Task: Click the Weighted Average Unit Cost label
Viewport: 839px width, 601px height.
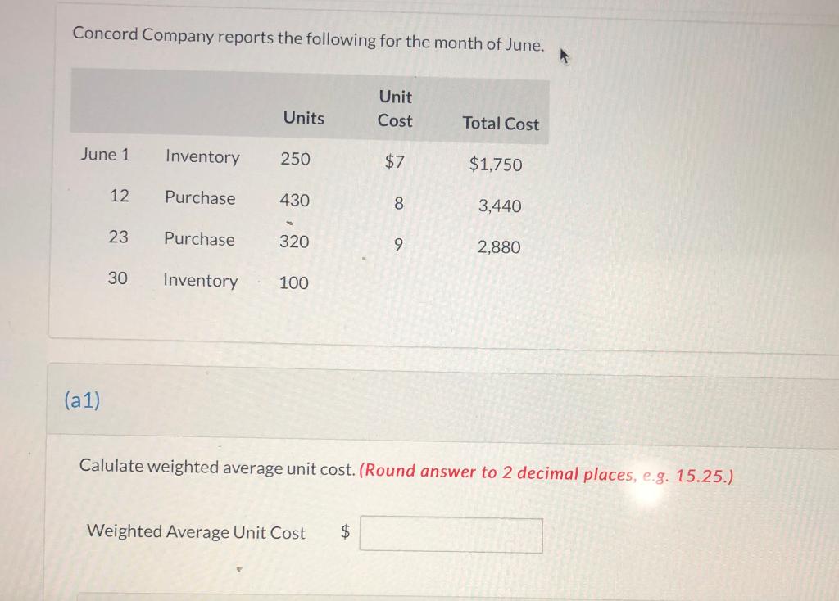Action: click(196, 531)
